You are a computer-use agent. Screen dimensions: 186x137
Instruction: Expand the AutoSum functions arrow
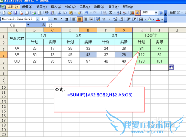coord(115,13)
